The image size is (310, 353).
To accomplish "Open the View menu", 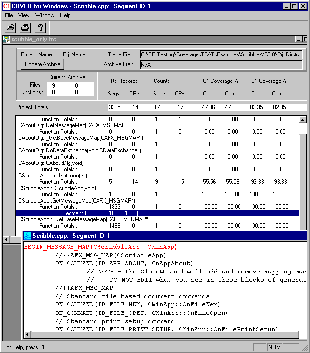I will 24,15.
